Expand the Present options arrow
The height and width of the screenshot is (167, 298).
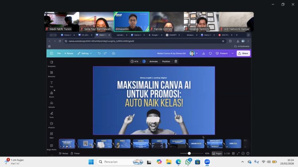pos(232,53)
